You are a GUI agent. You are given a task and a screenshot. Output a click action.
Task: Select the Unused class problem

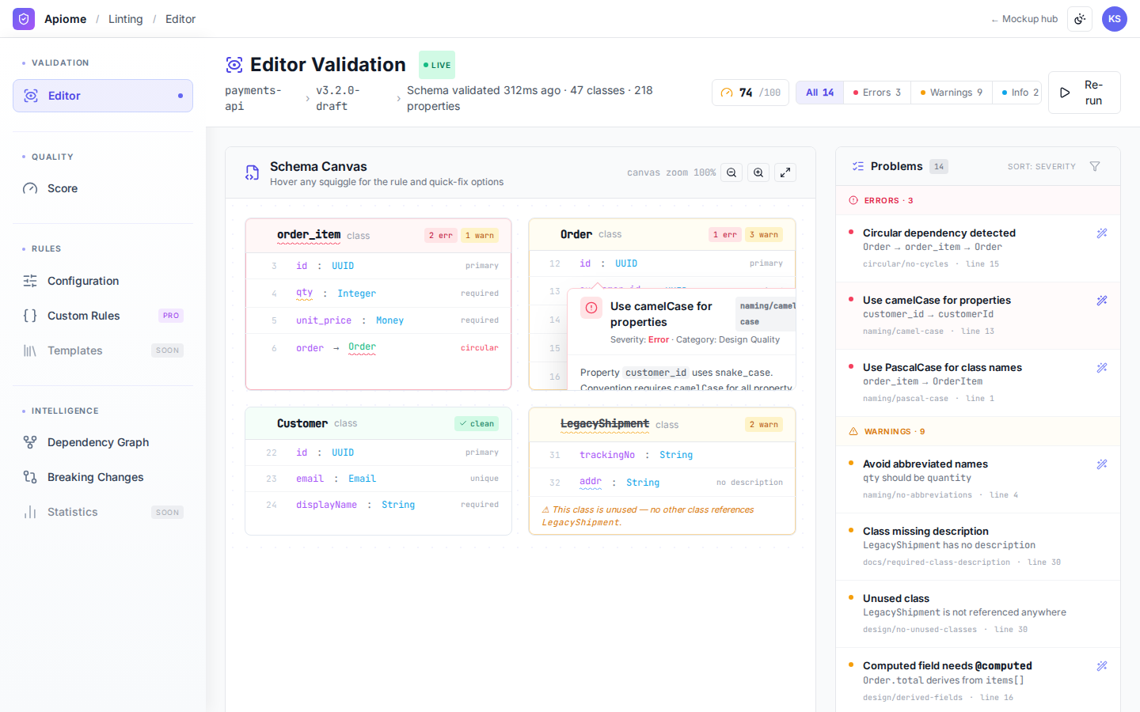click(x=978, y=614)
